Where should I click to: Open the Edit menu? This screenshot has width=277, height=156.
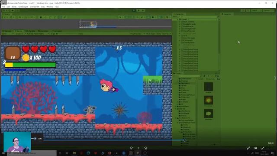point(8,7)
